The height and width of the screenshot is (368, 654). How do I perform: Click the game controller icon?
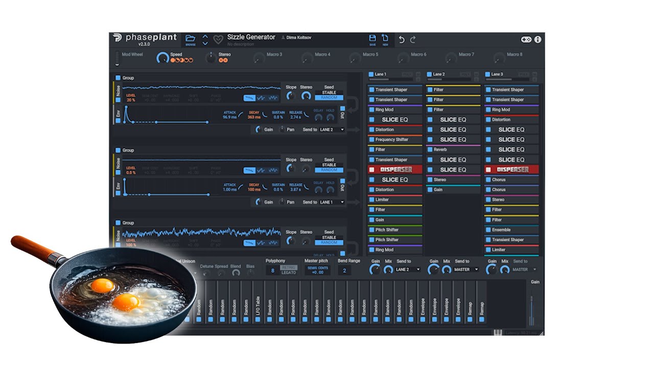tap(526, 39)
